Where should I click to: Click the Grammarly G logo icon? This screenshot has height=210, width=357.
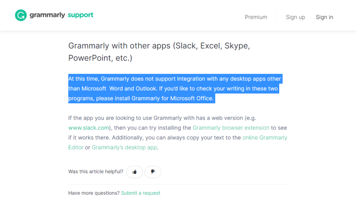(x=21, y=15)
